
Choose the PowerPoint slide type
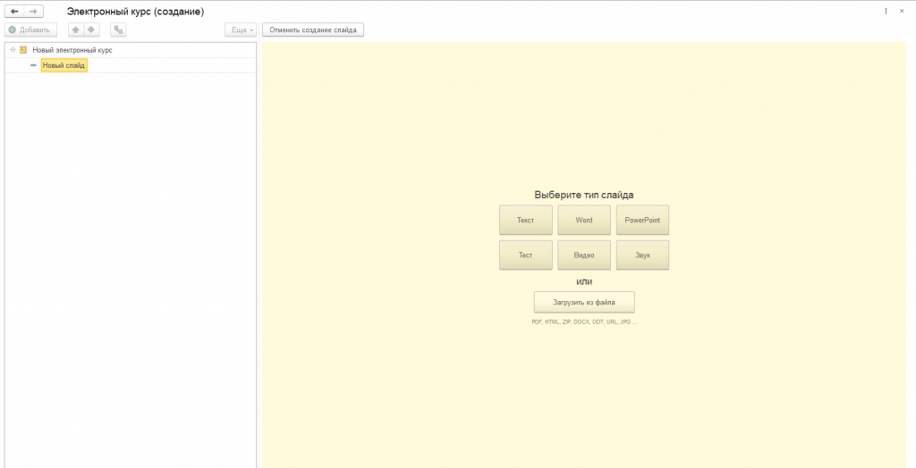(642, 220)
